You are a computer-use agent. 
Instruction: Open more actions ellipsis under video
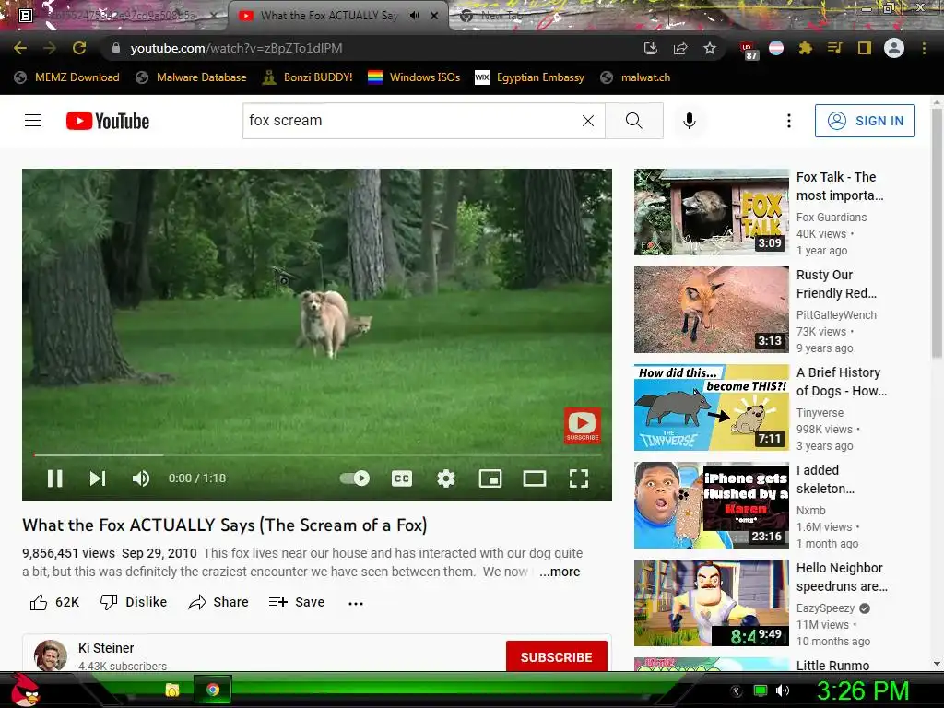[x=356, y=603]
